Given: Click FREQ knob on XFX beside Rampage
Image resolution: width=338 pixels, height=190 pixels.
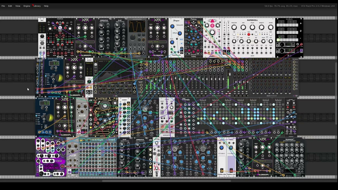Looking at the screenshot, I should click(x=85, y=27).
